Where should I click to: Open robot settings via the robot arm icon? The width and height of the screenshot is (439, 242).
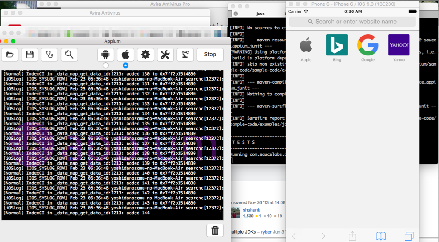(185, 55)
